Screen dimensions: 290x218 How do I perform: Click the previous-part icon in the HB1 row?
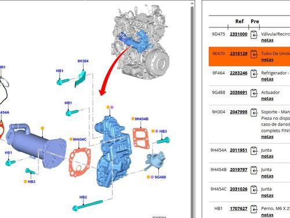point(254,209)
